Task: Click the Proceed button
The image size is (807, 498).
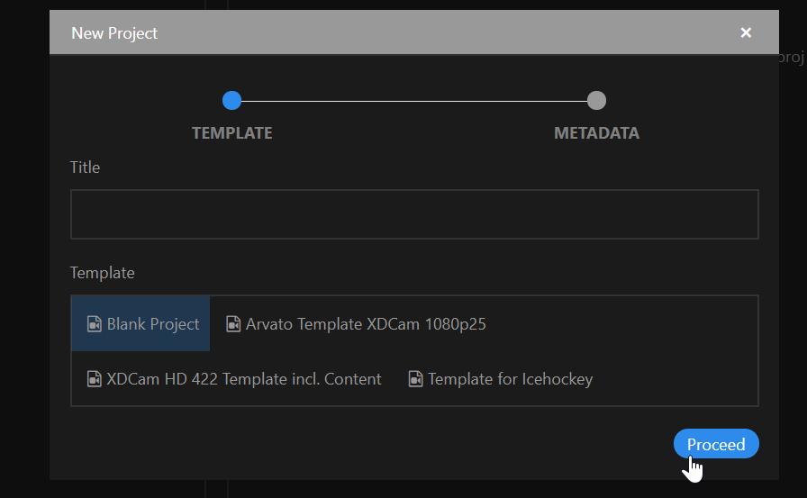Action: (716, 443)
